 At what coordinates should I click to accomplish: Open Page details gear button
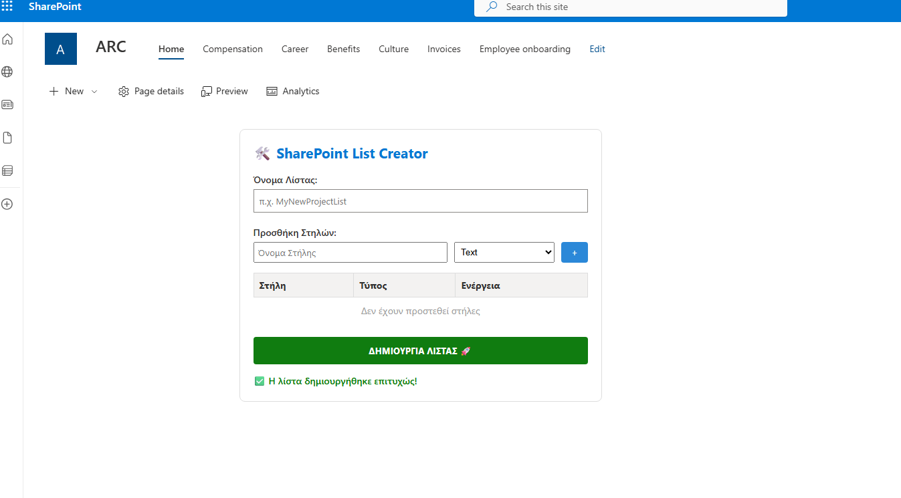(151, 92)
